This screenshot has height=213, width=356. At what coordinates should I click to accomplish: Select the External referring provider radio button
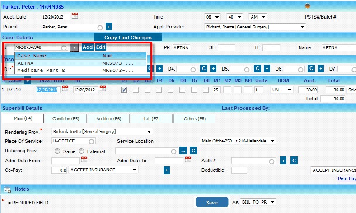coord(81,151)
